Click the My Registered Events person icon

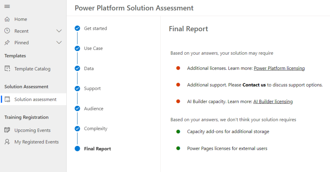(7, 142)
